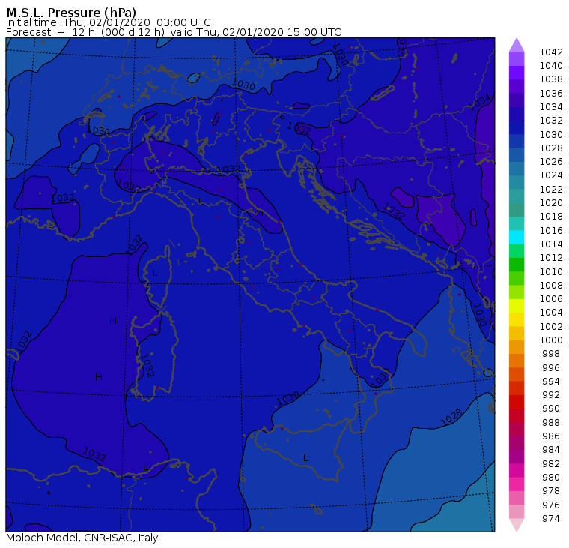
Task: Click the 1020. legend label
Action: 553,202
